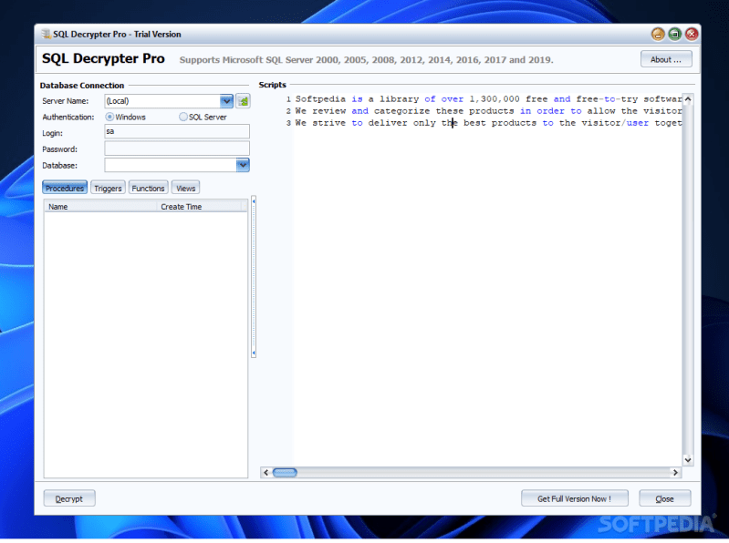Click Get Full Version Now button

coord(574,498)
